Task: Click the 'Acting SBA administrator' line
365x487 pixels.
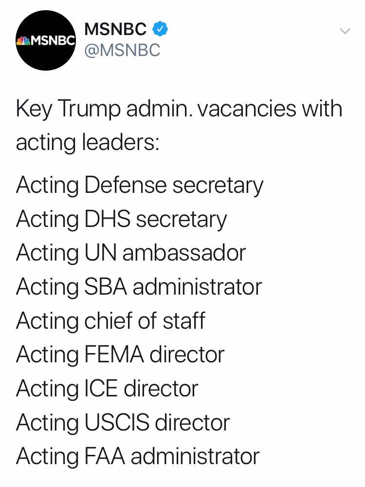Action: point(139,287)
